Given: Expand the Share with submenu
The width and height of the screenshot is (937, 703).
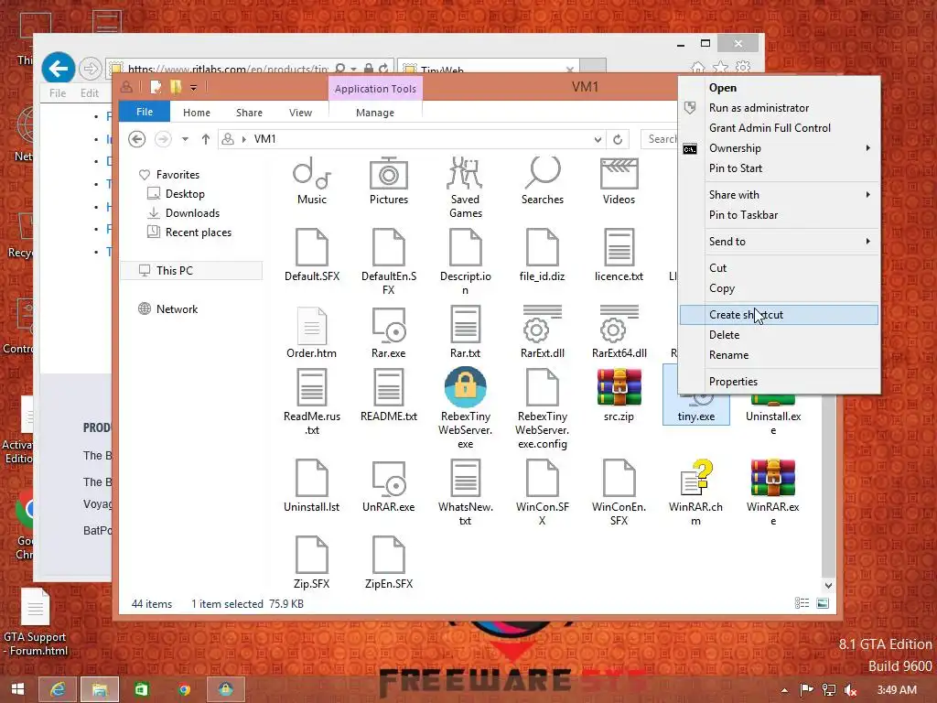Looking at the screenshot, I should tap(779, 195).
